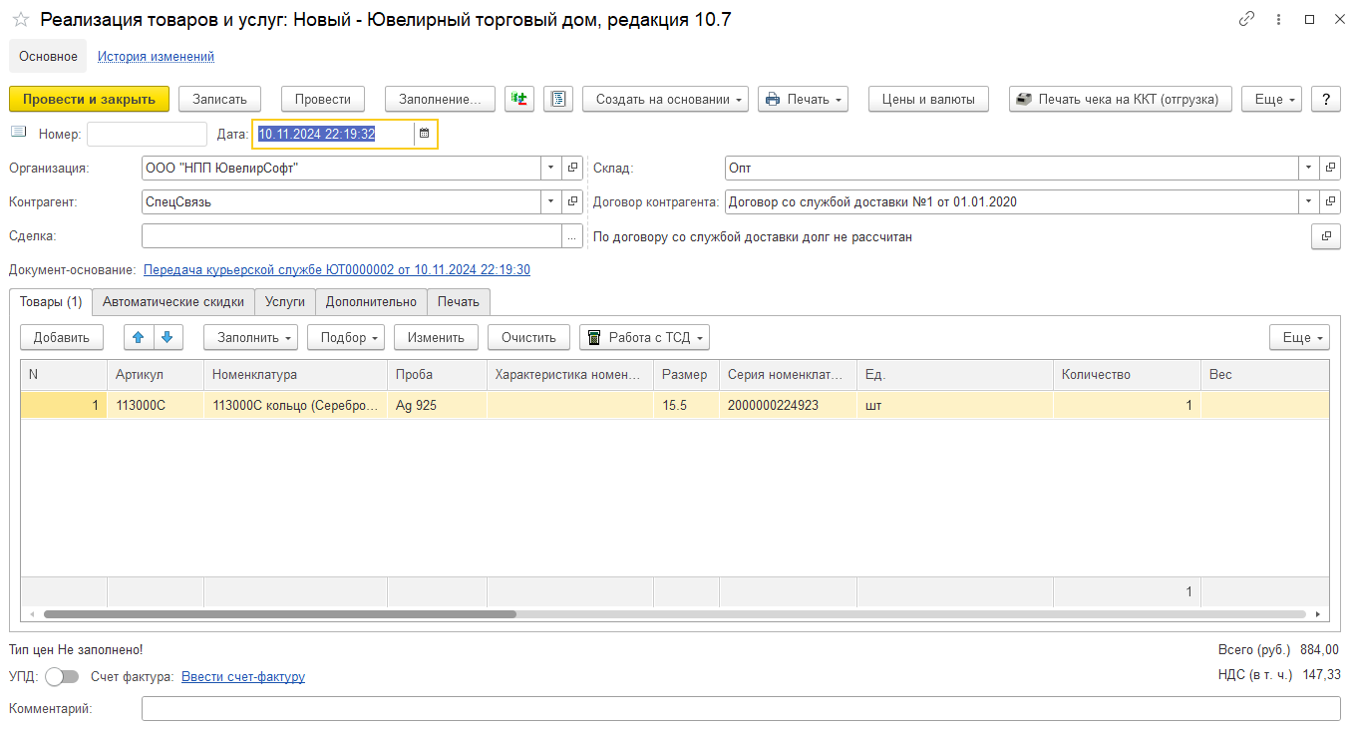
Task: Open goods table Еще menu
Action: pos(1299,337)
